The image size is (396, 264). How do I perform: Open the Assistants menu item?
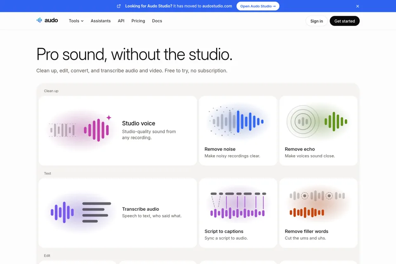point(101,21)
